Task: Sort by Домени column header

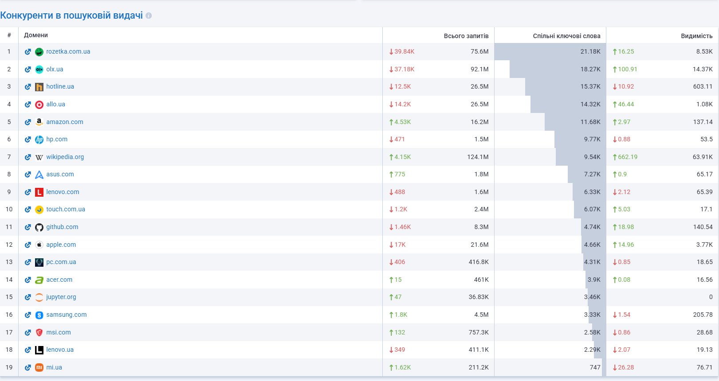Action: click(x=36, y=35)
